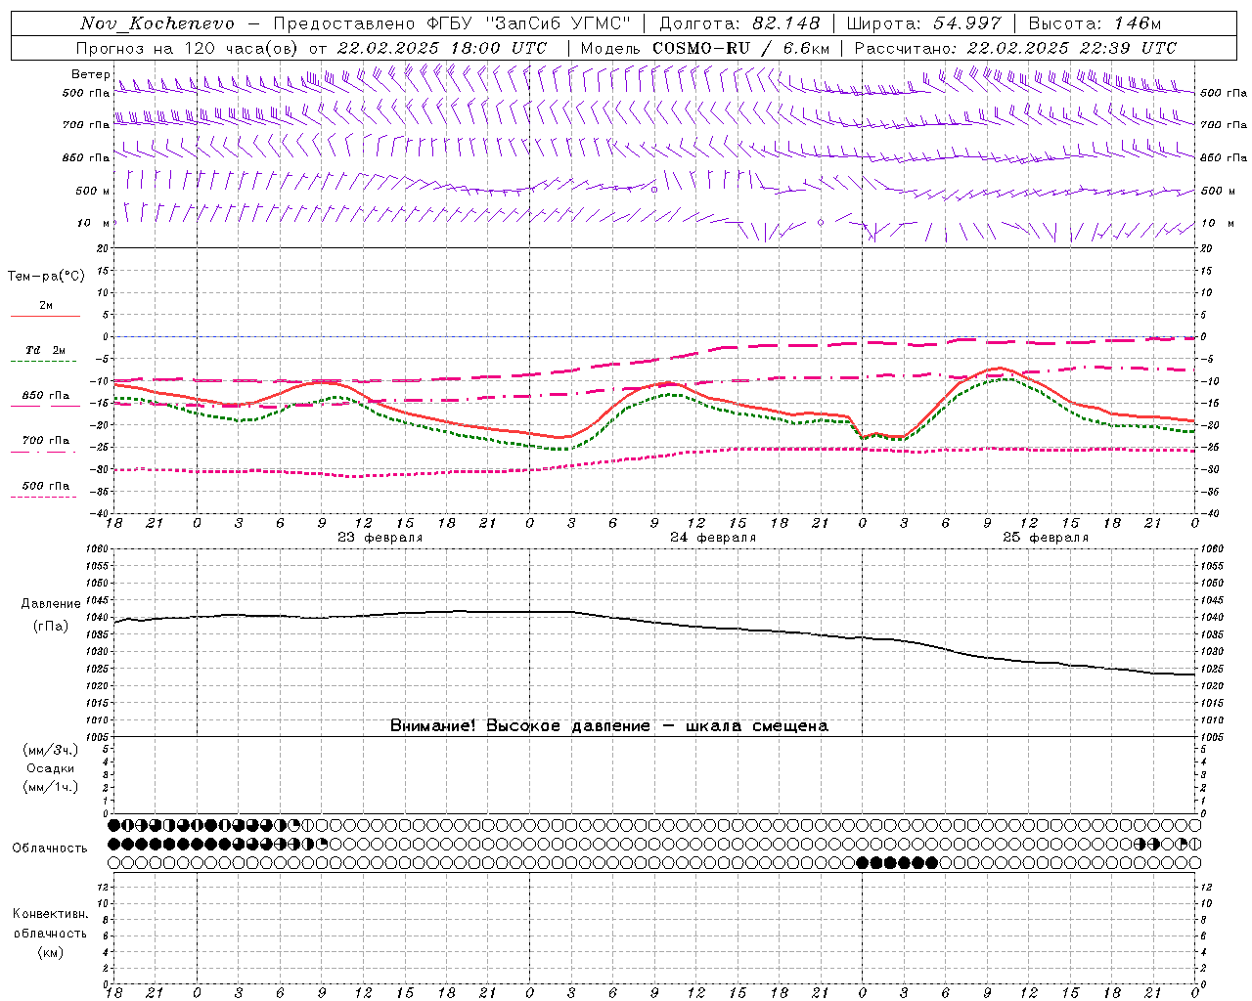Image resolution: width=1252 pixels, height=1001 pixels.
Task: Click the Облачность row label
Action: pyautogui.click(x=50, y=848)
